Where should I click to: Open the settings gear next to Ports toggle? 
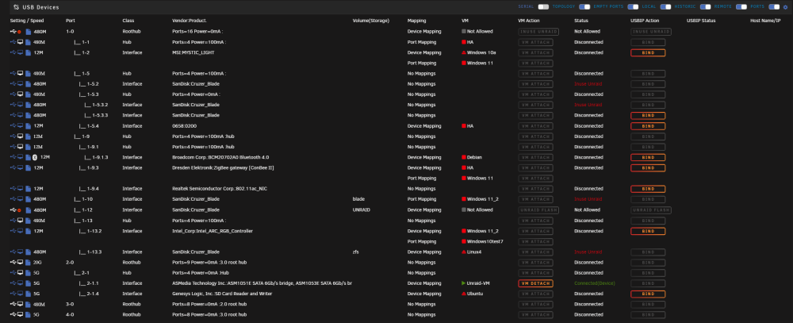pos(785,7)
